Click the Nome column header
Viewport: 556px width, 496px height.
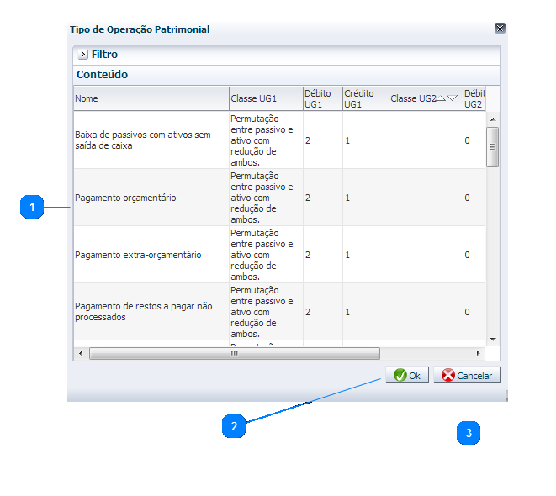coord(150,98)
